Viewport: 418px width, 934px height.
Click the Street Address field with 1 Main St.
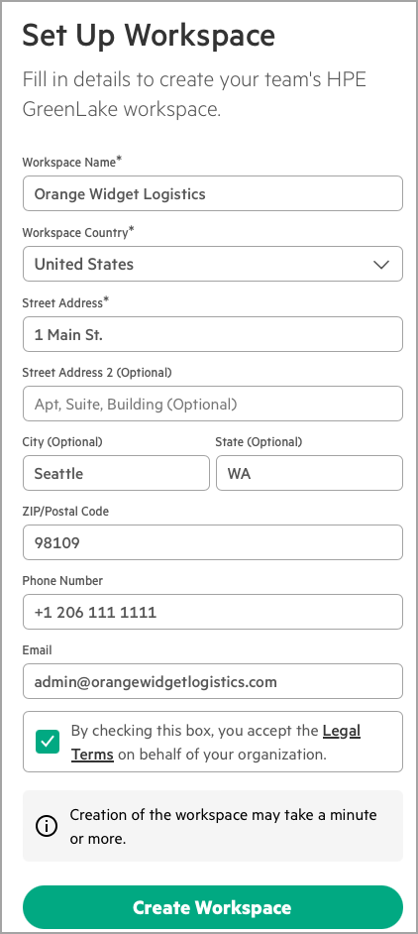click(x=213, y=334)
